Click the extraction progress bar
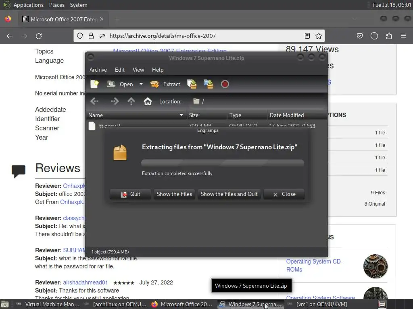The width and height of the screenshot is (413, 309). click(x=223, y=163)
